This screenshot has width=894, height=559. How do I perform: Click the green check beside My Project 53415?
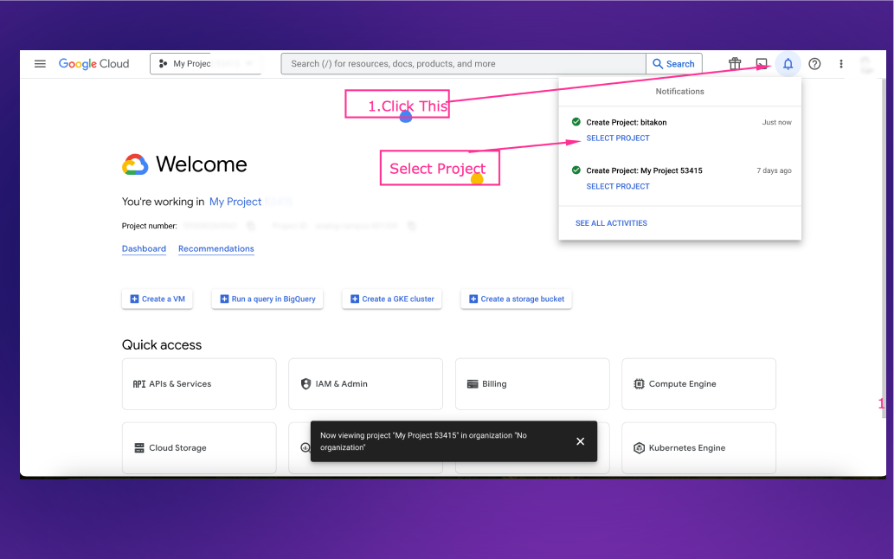pos(576,170)
